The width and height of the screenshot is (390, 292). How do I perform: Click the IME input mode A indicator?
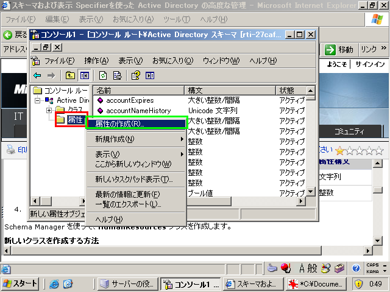tap(302, 268)
